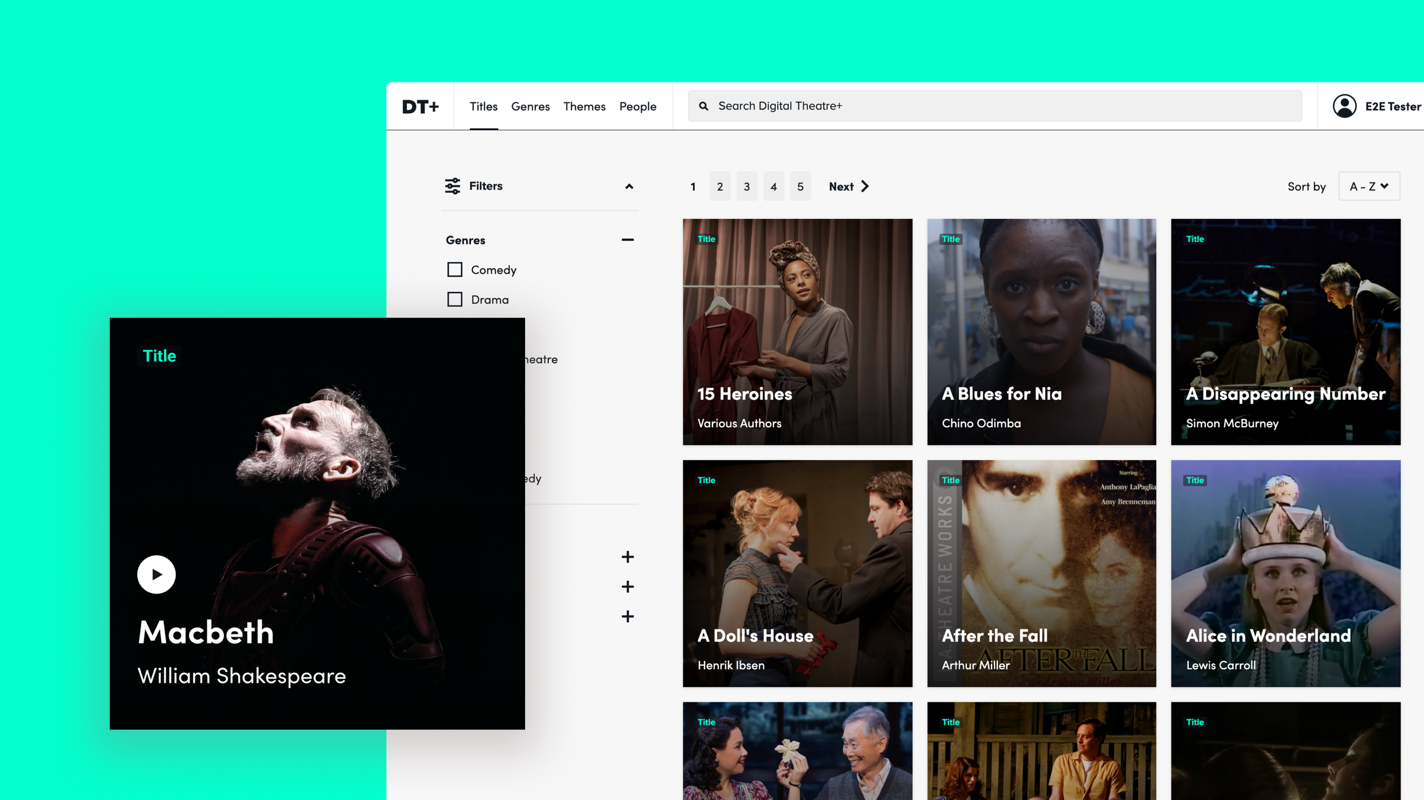Image resolution: width=1424 pixels, height=800 pixels.
Task: Play Macbeth with the play button
Action: click(156, 574)
